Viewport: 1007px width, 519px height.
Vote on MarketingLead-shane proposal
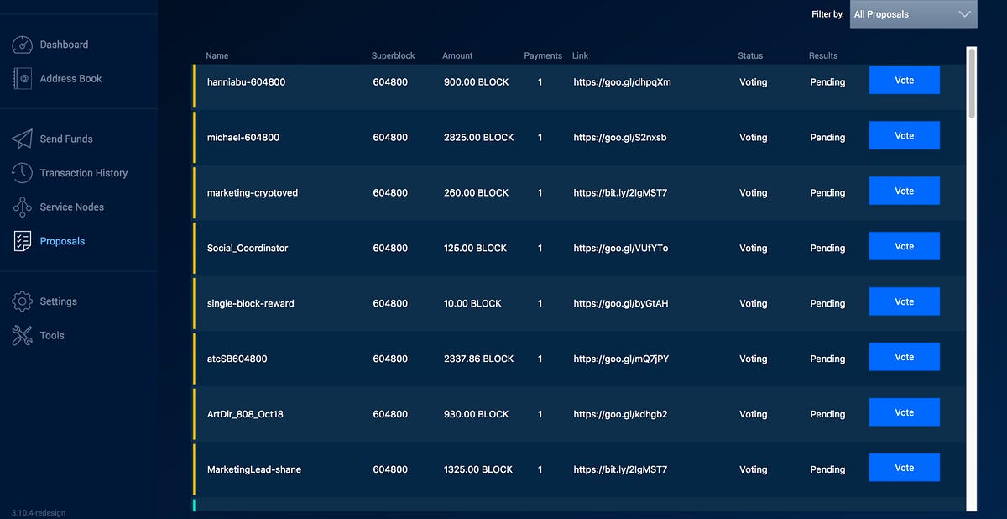pos(904,469)
